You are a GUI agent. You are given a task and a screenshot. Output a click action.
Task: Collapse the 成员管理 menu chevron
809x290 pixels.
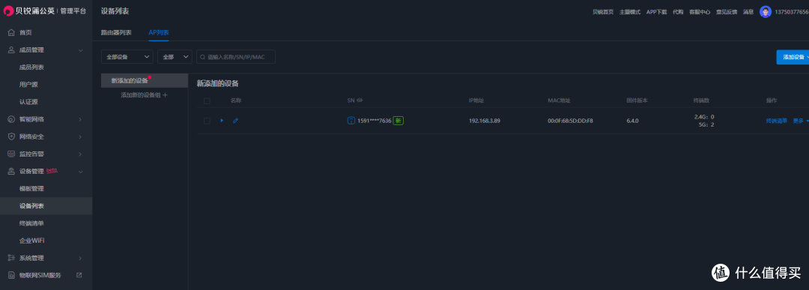[80, 50]
